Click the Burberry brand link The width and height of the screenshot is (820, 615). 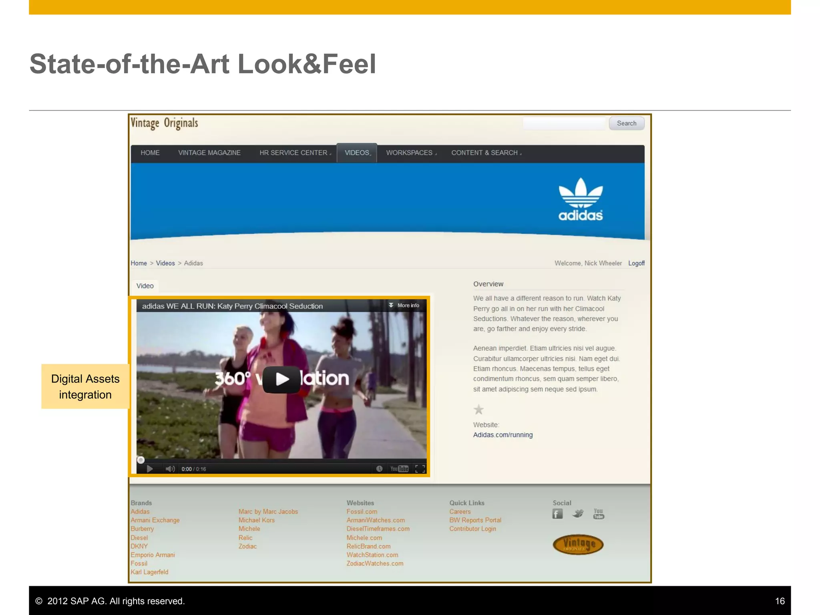142,529
